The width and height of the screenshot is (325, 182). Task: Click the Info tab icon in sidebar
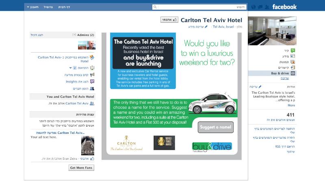pos(292,56)
